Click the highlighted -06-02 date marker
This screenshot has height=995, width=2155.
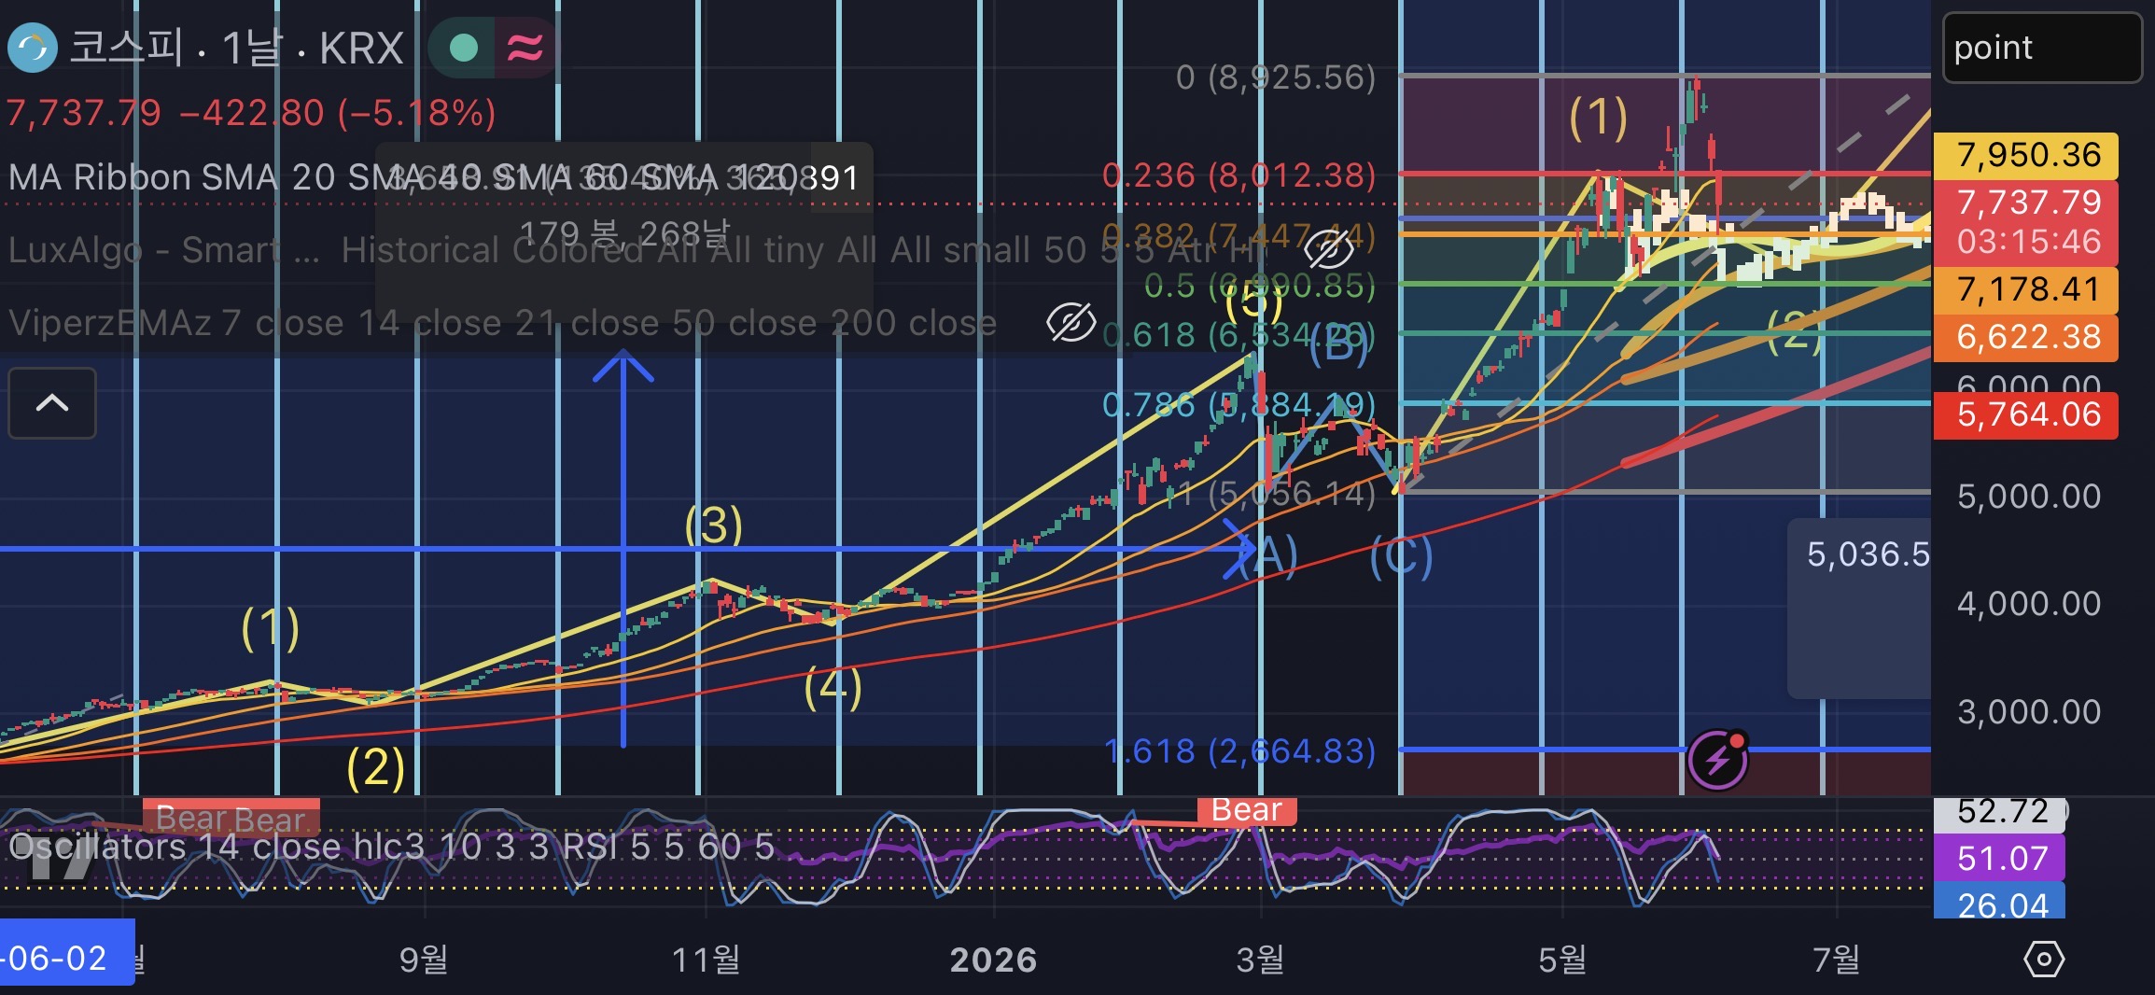coord(67,952)
